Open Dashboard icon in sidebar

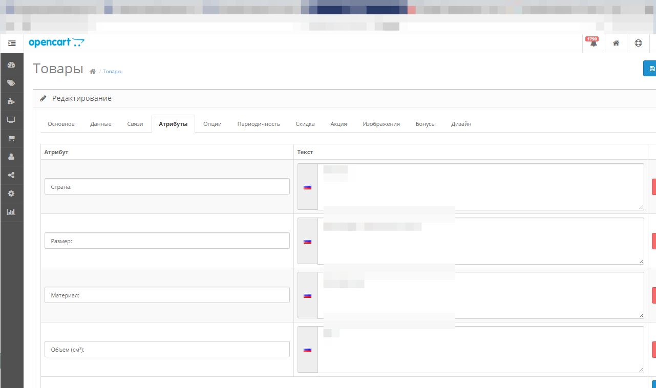tap(11, 65)
